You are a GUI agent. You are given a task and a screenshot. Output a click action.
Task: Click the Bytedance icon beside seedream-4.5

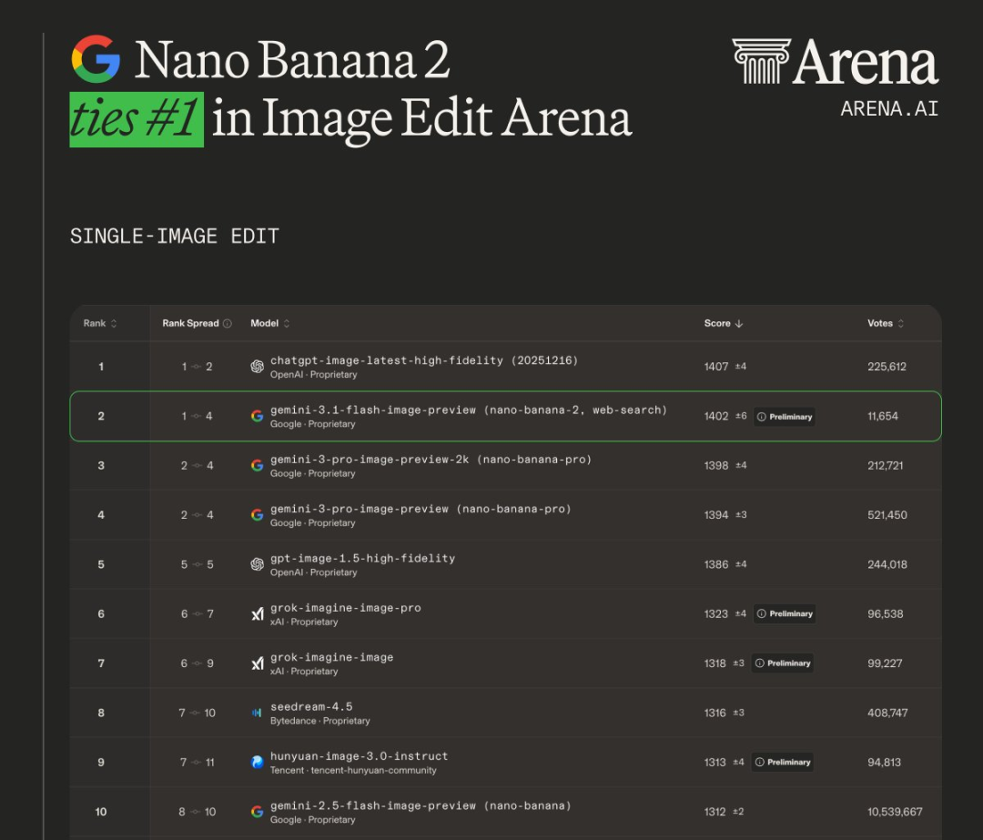coord(258,713)
